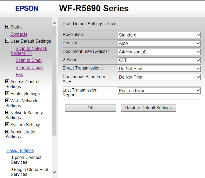Click the EPSON logo
Viewport: 205px width, 178px height.
coord(27,8)
